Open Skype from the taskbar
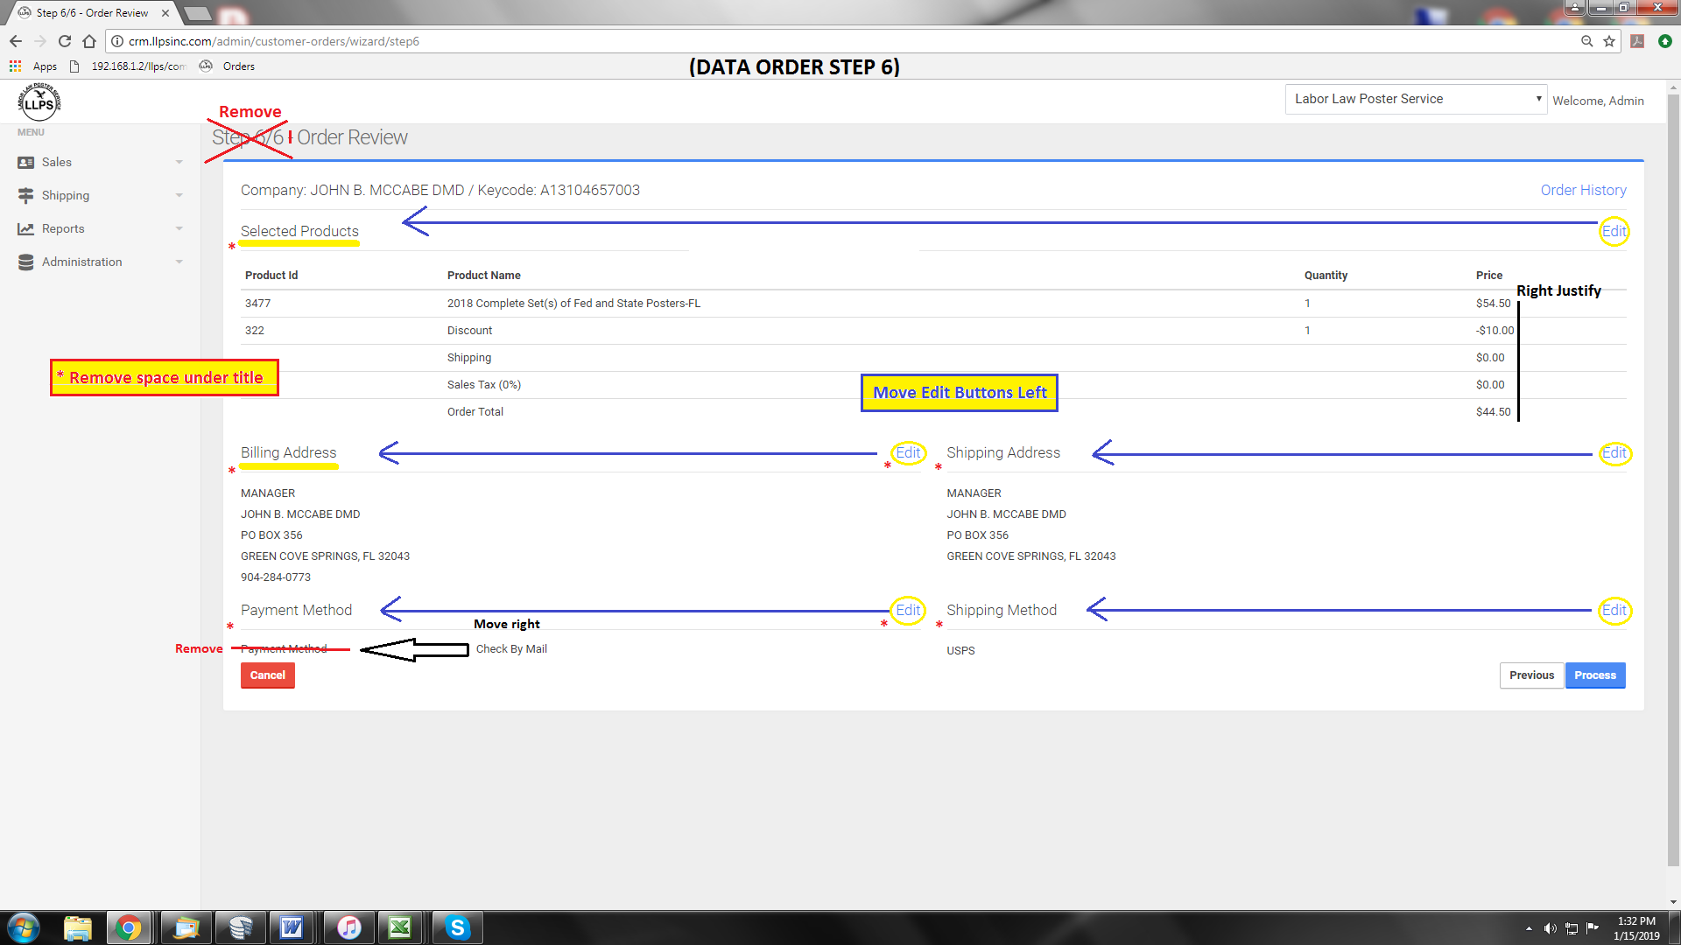This screenshot has width=1681, height=945. click(457, 927)
